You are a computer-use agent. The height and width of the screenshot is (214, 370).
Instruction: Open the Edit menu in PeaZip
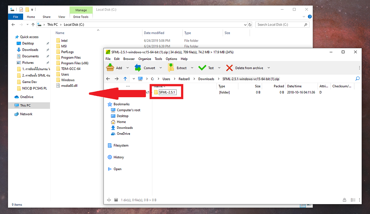(x=117, y=59)
